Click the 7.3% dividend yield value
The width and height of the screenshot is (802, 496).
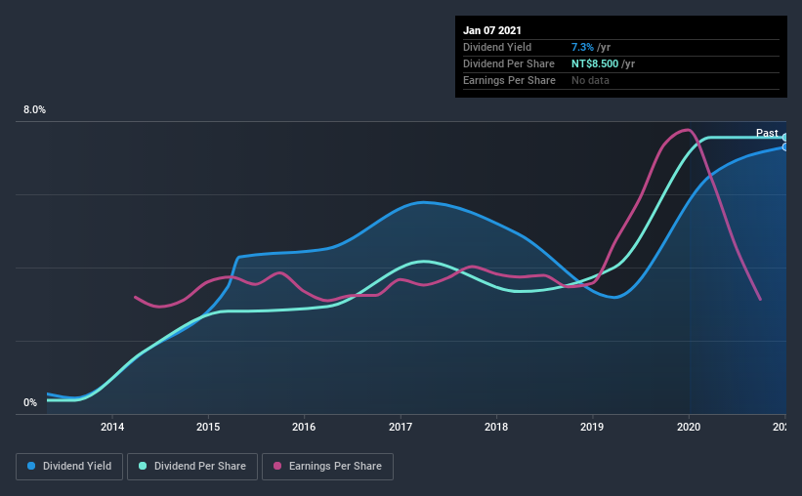click(582, 47)
